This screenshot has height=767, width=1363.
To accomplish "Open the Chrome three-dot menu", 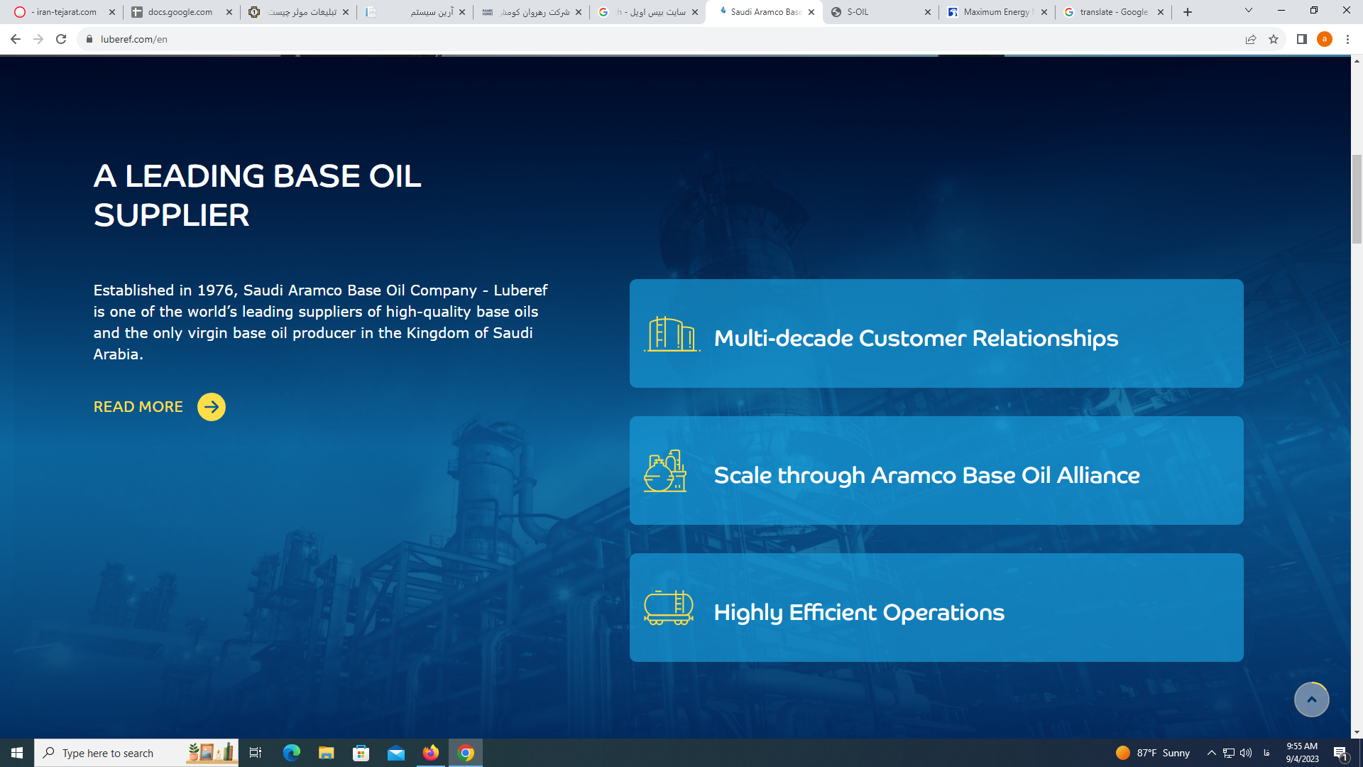I will (x=1347, y=39).
